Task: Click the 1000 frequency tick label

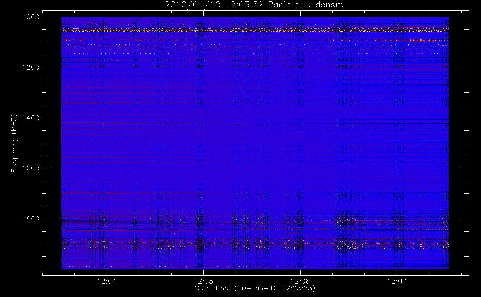Action: (31, 17)
